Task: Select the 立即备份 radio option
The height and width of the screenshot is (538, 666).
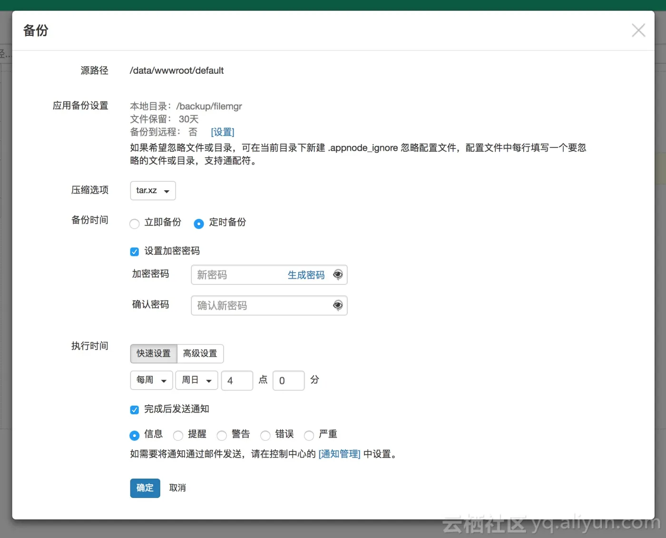Action: 135,223
